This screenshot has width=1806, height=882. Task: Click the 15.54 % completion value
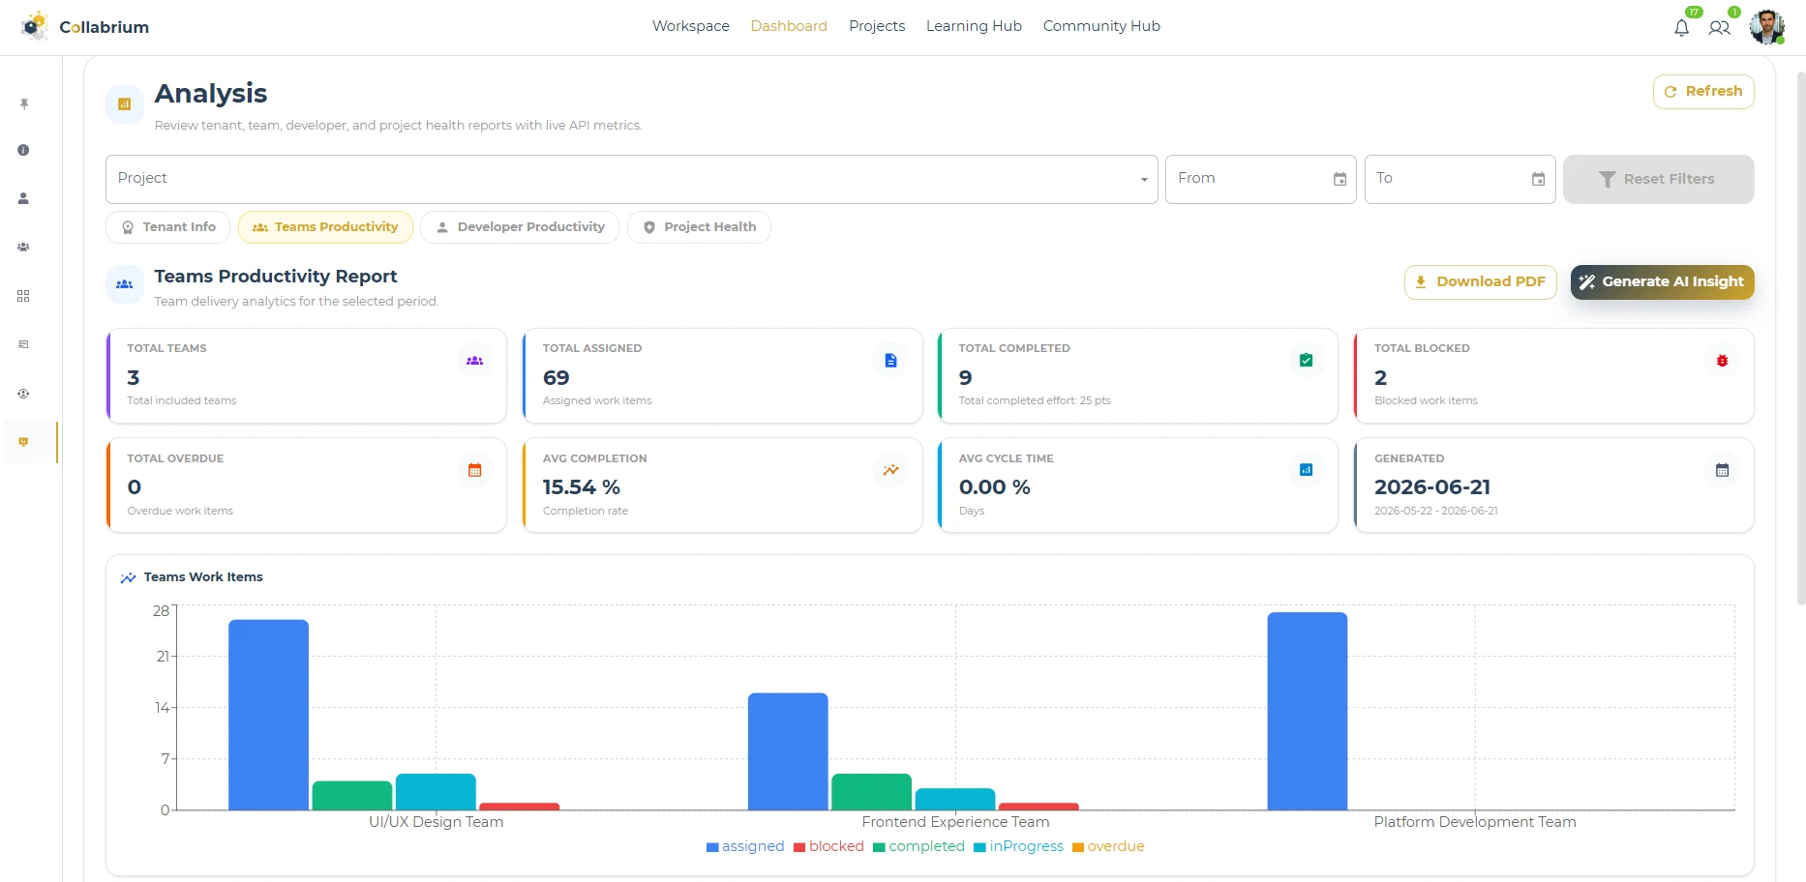point(581,487)
